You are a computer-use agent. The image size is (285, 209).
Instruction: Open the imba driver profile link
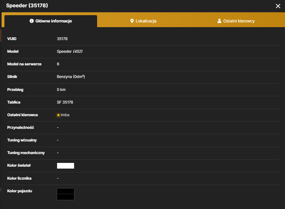65,115
